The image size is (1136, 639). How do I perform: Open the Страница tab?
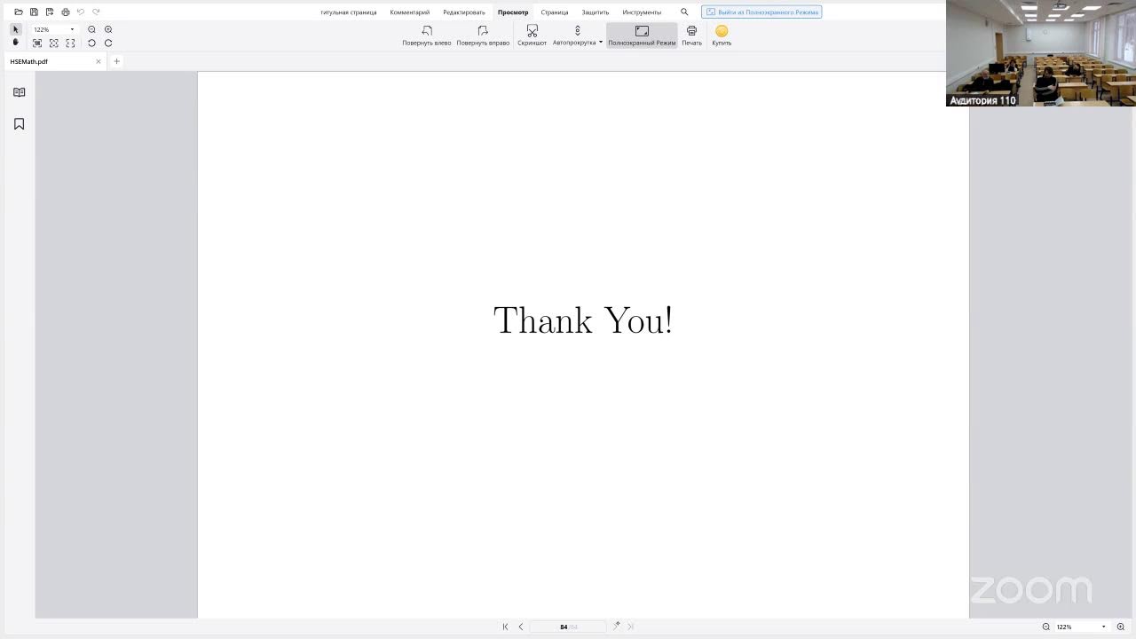tap(555, 12)
